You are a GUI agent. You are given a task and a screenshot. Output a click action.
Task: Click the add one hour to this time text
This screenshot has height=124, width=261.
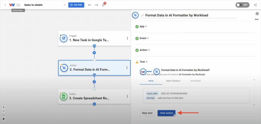(x=171, y=98)
